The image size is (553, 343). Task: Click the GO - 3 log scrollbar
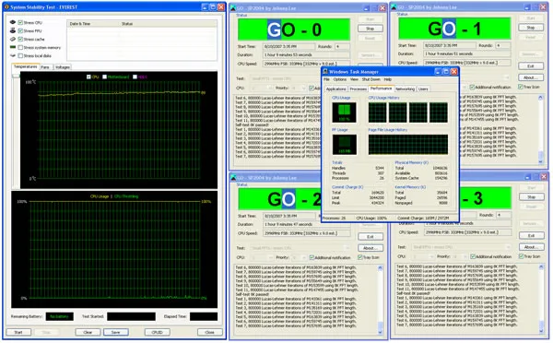[x=541, y=299]
